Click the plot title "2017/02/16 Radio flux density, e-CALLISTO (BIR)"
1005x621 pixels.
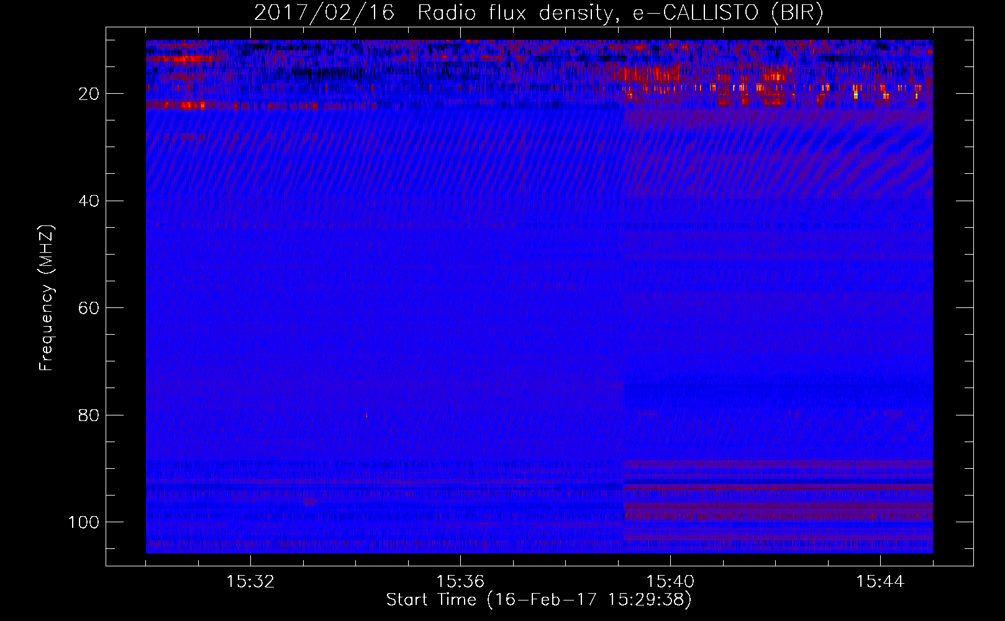tap(539, 13)
